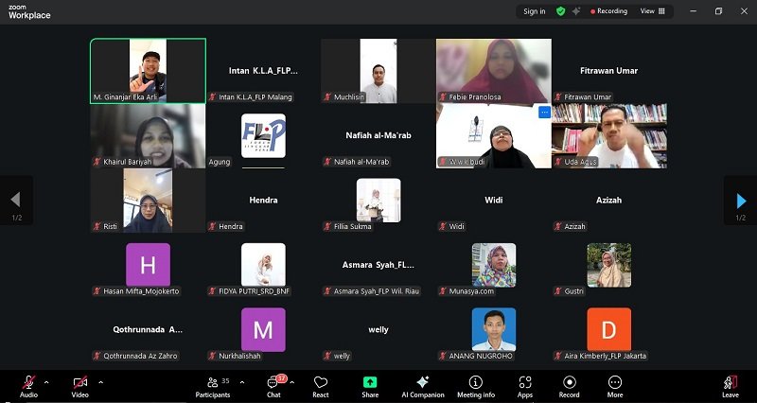Click muted mic icon on Hendra tile

[212, 226]
